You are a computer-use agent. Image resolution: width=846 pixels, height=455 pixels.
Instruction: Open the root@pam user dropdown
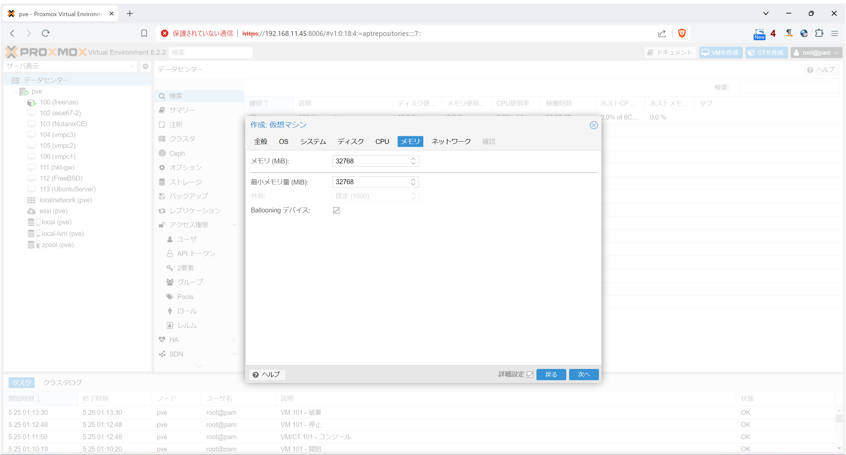coord(816,53)
